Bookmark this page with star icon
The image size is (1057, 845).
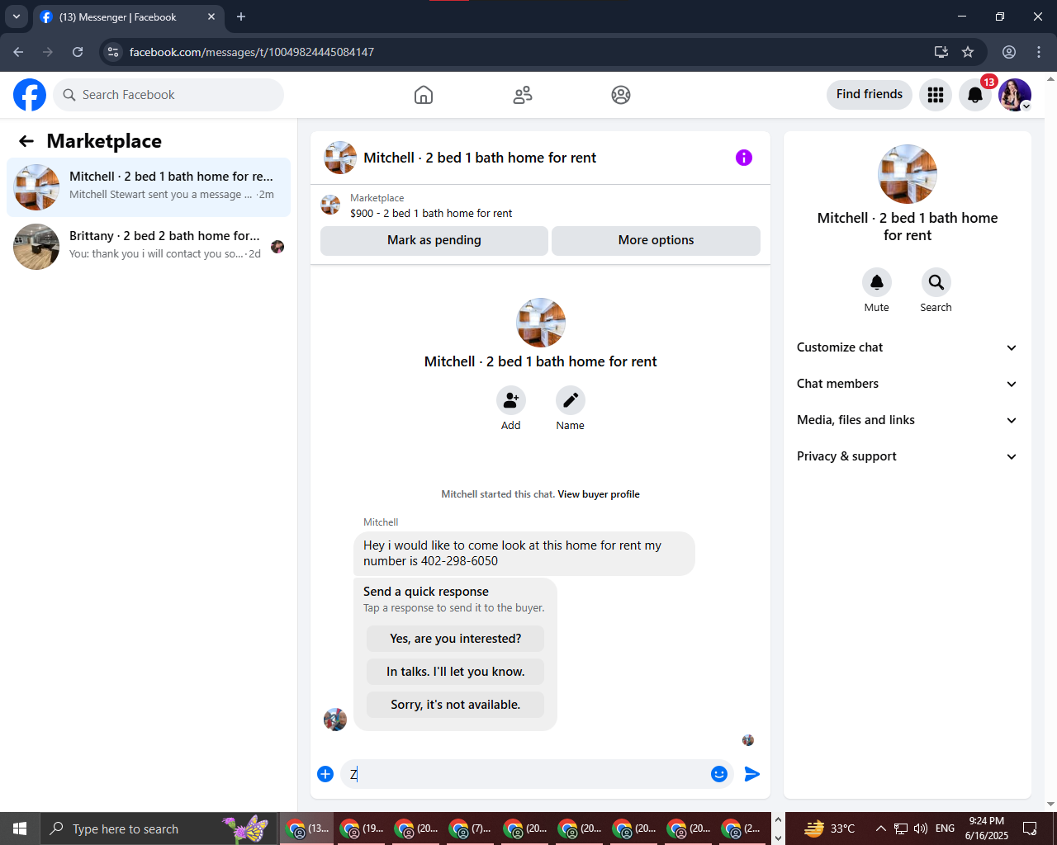coord(968,52)
